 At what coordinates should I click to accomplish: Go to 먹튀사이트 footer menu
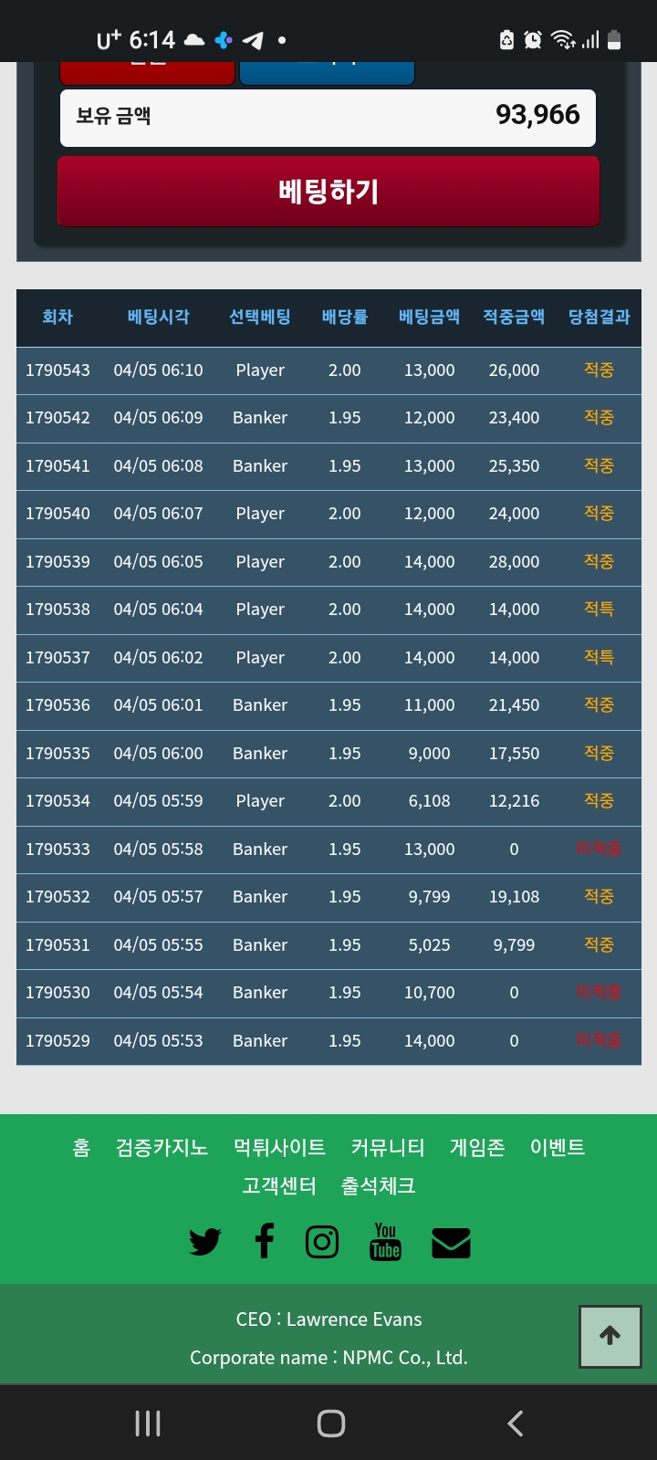[x=279, y=1147]
